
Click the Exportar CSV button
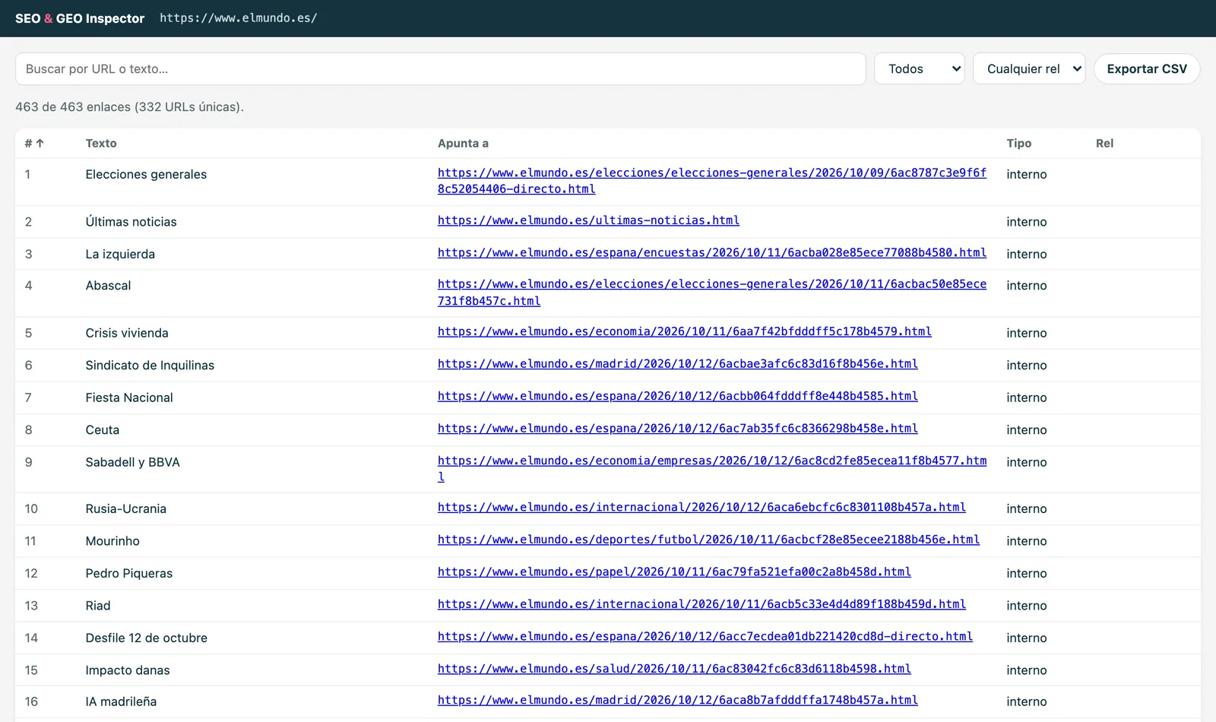pos(1146,68)
